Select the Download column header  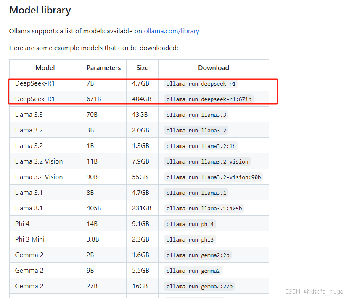[214, 67]
